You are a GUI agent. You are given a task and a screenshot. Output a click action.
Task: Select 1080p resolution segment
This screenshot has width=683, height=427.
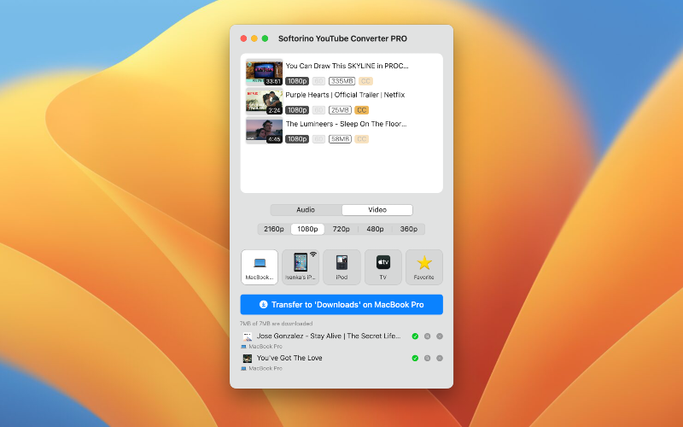(307, 229)
